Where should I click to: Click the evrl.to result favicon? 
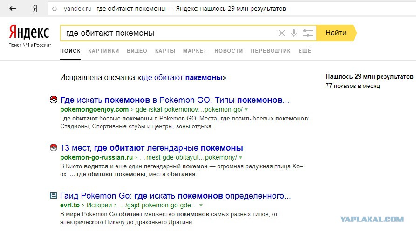(x=54, y=195)
